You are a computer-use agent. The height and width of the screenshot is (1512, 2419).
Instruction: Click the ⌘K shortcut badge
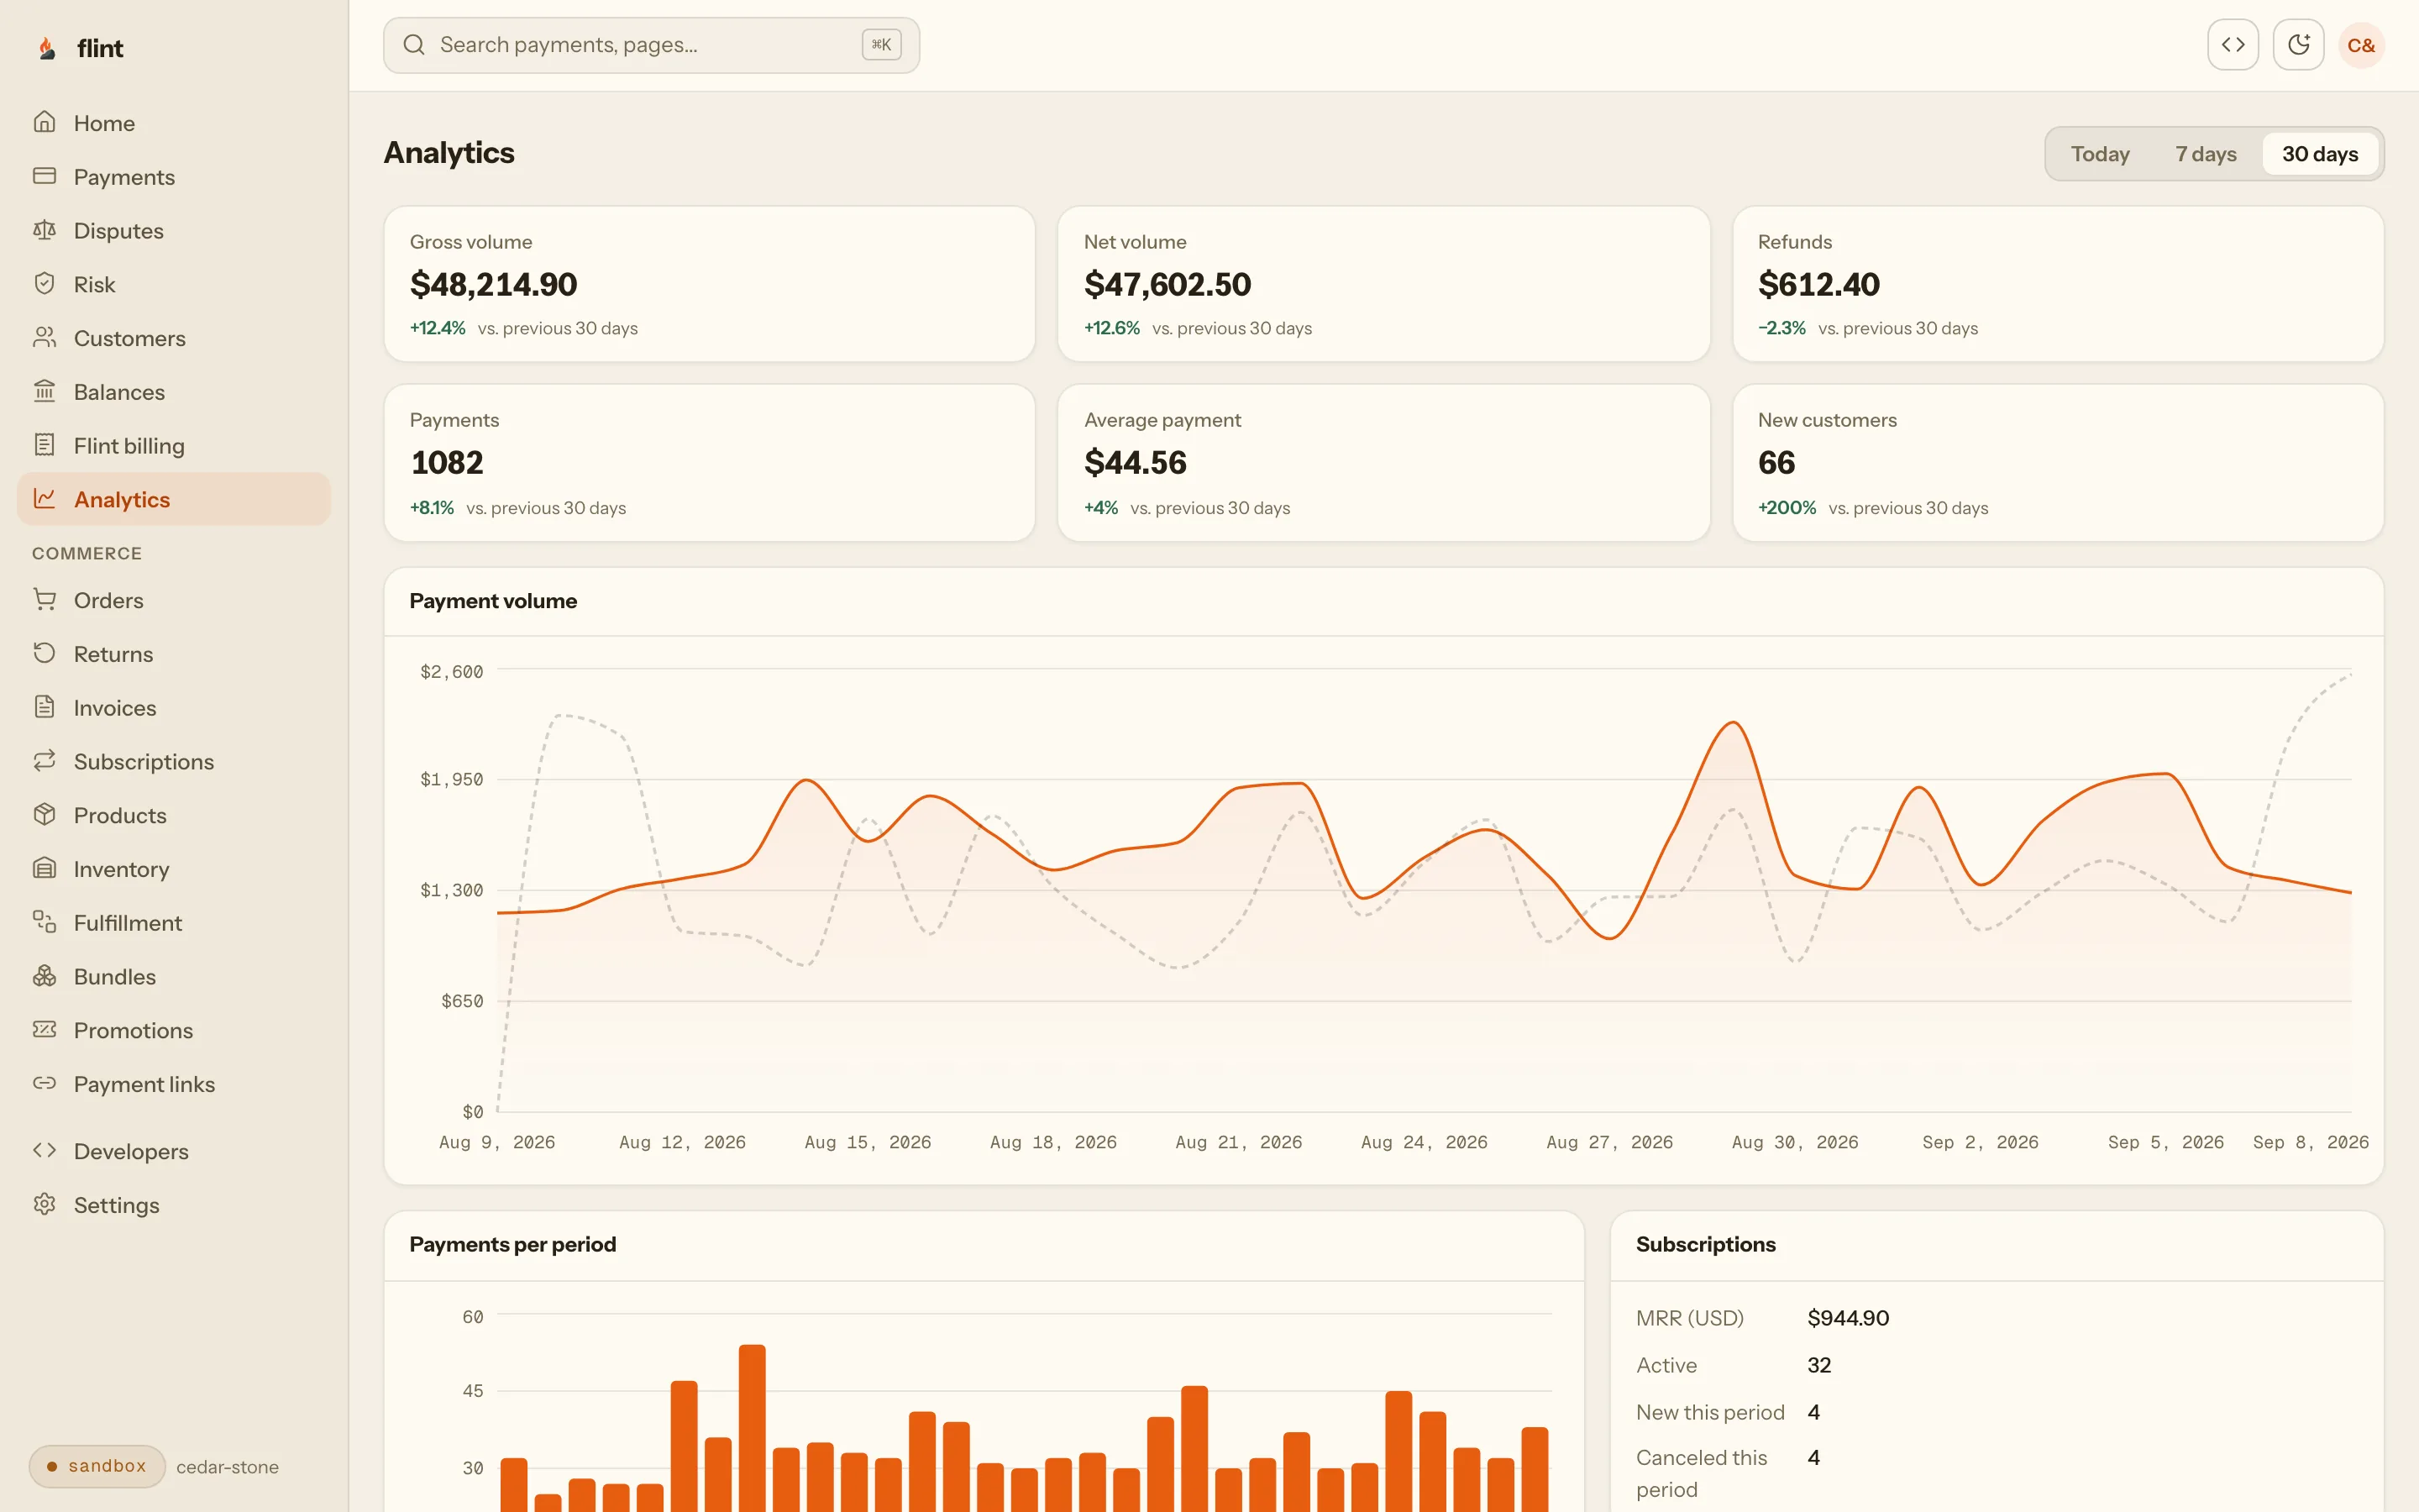tap(880, 45)
